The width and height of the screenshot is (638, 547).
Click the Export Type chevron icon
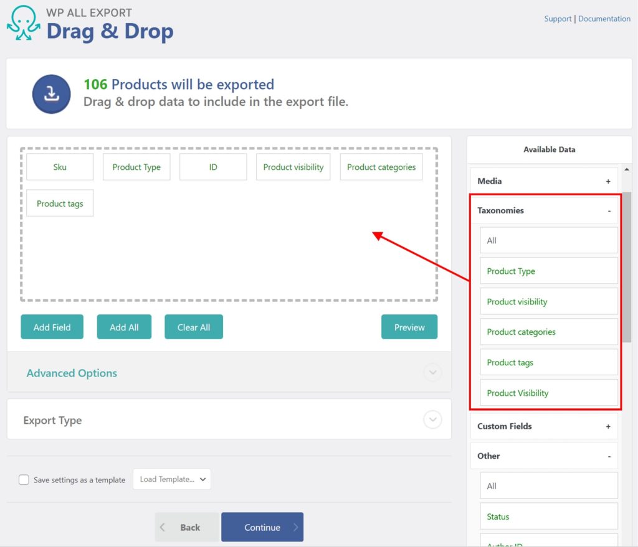pos(432,419)
